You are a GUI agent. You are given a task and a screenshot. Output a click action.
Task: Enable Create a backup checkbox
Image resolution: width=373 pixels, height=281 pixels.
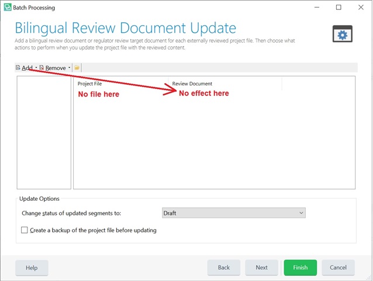coord(25,230)
